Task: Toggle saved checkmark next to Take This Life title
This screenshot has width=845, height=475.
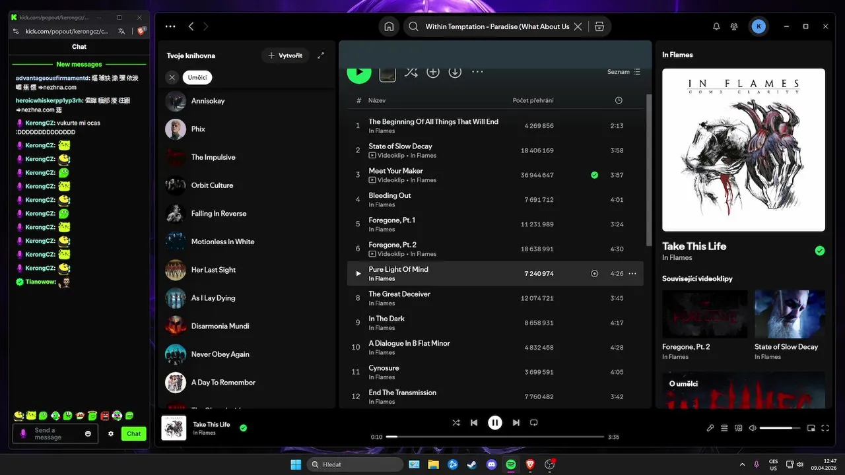Action: coord(819,251)
